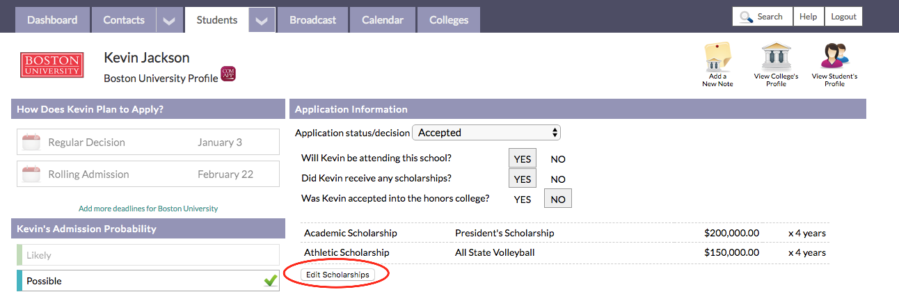Select the Likely admission probability option
899x292 pixels.
pyautogui.click(x=148, y=255)
